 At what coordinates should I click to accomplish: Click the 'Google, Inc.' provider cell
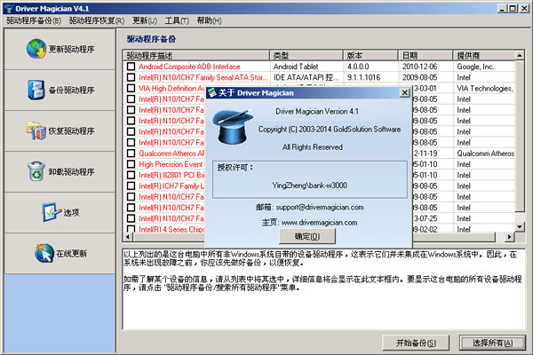pos(475,67)
